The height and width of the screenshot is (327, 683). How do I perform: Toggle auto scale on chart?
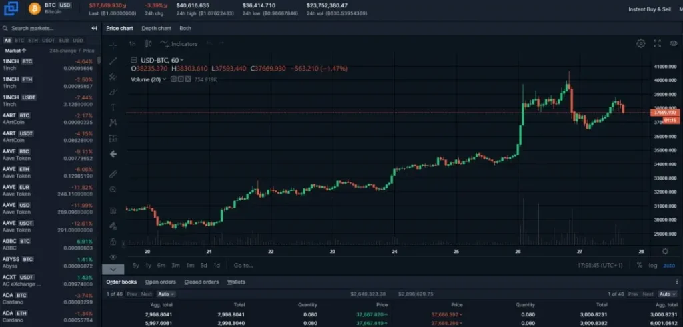[668, 265]
